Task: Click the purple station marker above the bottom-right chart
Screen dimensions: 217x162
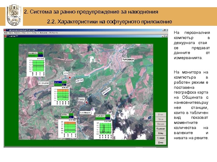Action: pos(92,109)
